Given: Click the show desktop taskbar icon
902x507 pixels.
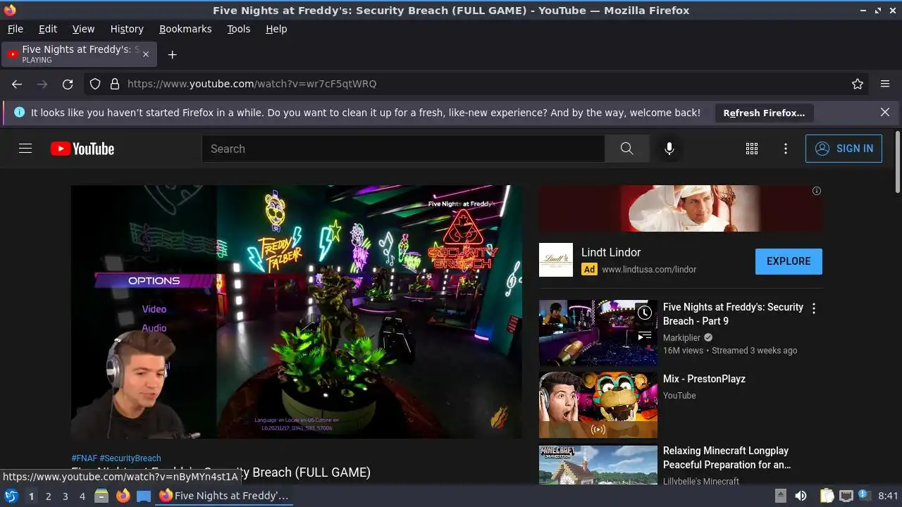Looking at the screenshot, I should 144,496.
